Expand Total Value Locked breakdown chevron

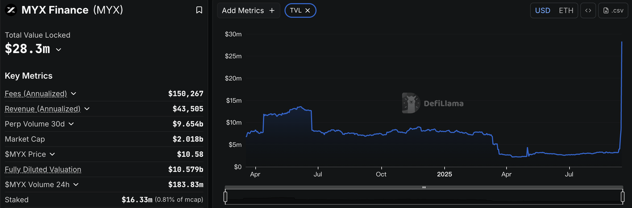(59, 50)
